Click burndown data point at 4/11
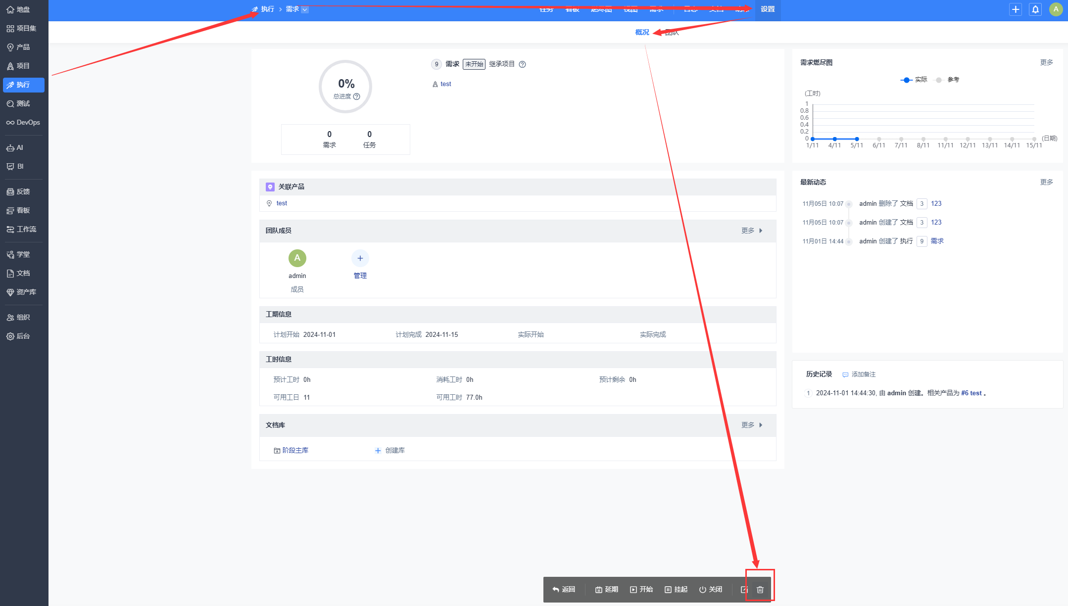 834,139
